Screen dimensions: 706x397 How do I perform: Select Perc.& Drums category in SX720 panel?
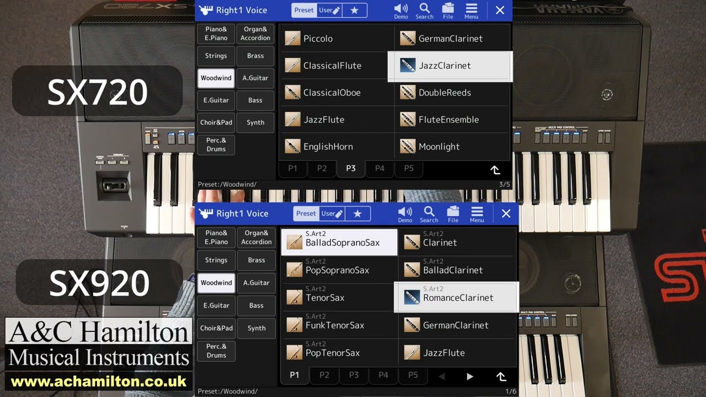(x=216, y=145)
